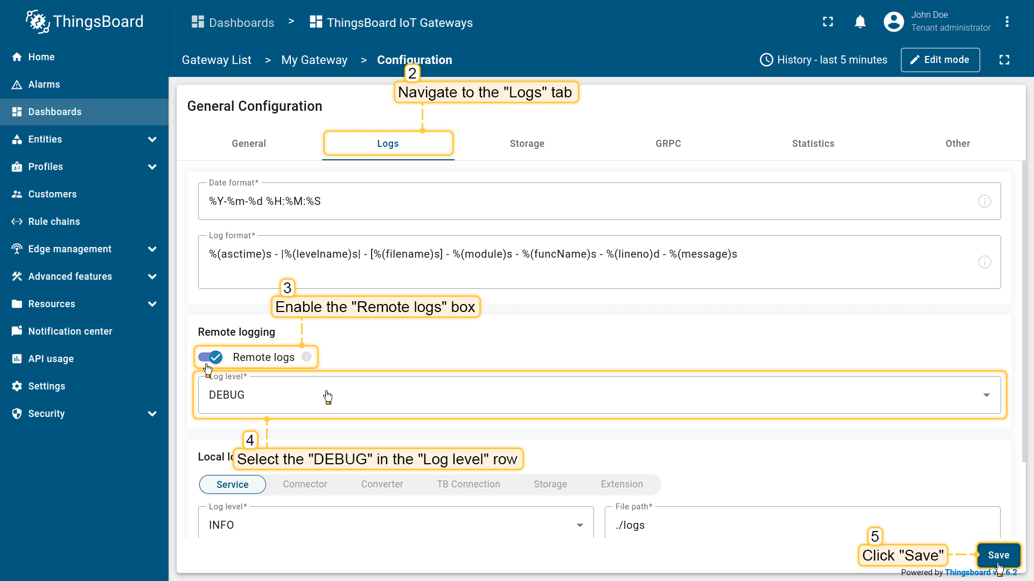Open the remote Log level DEBUG dropdown

tap(599, 395)
